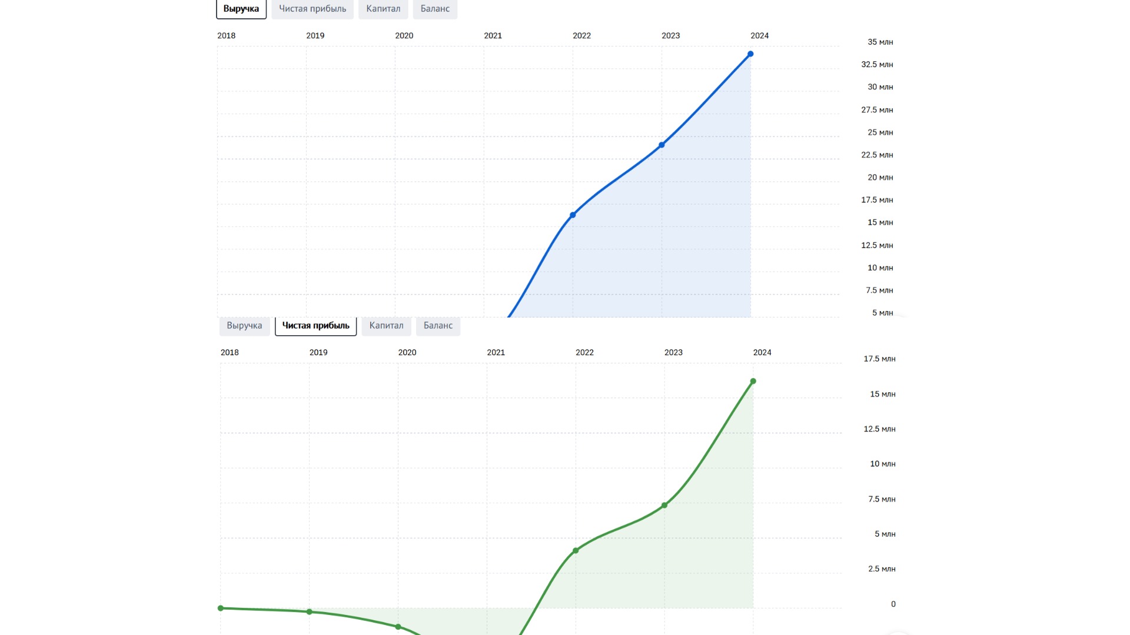Viewport: 1130px width, 635px height.
Task: Click the 35 млн label on revenue axis
Action: (880, 42)
